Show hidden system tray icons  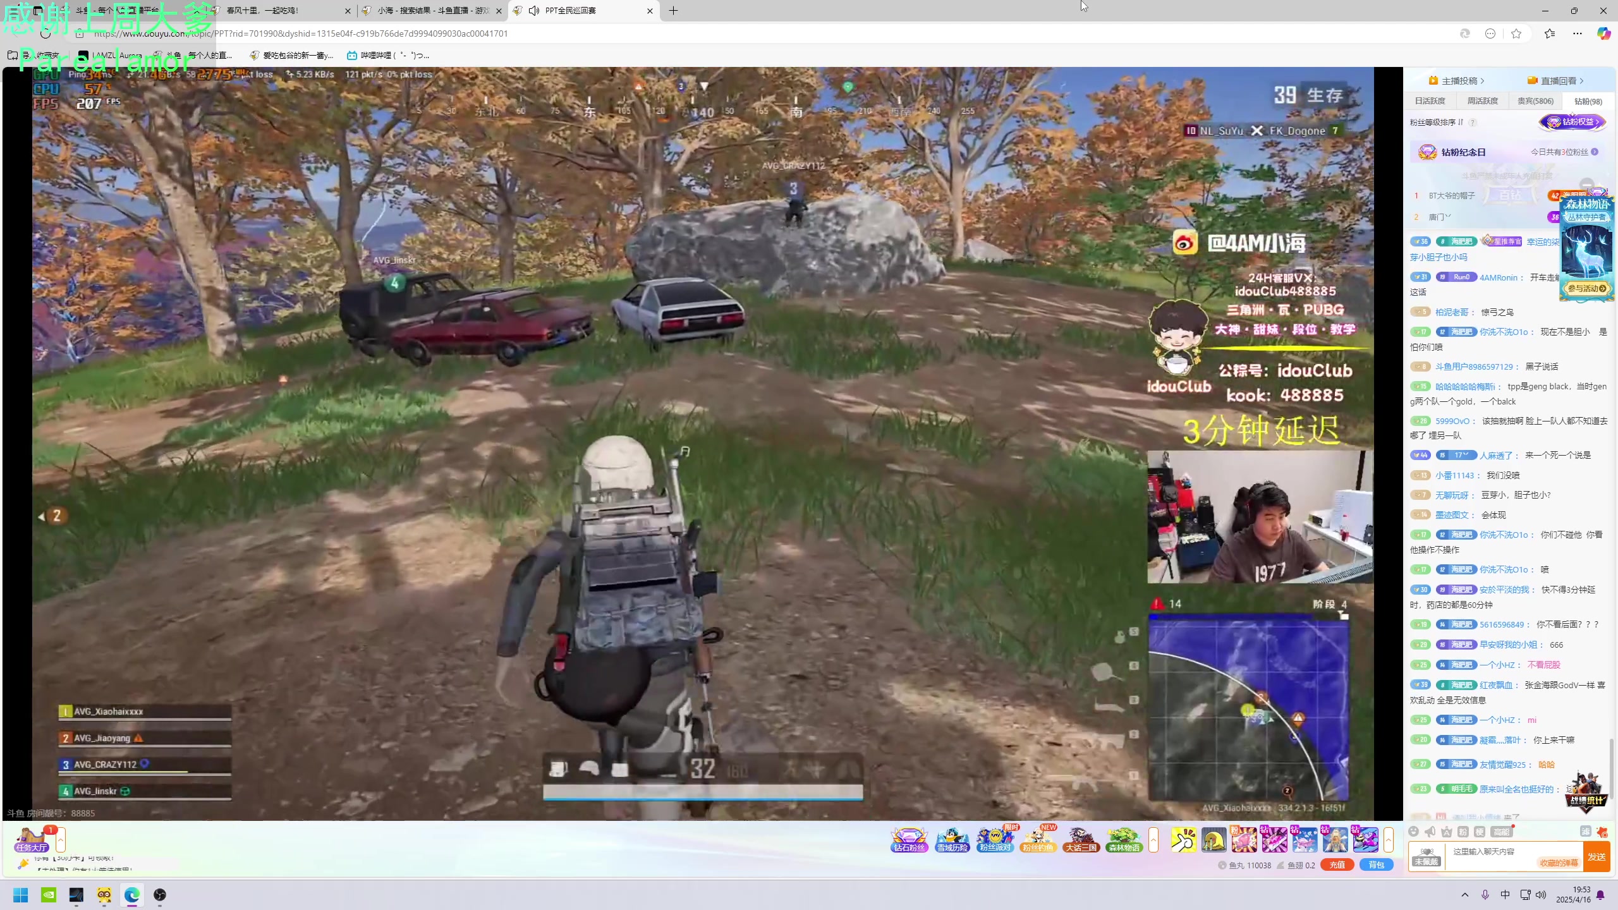1465,895
